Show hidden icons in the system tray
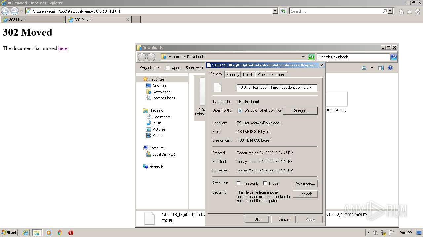This screenshot has width=423, height=237. (368, 233)
